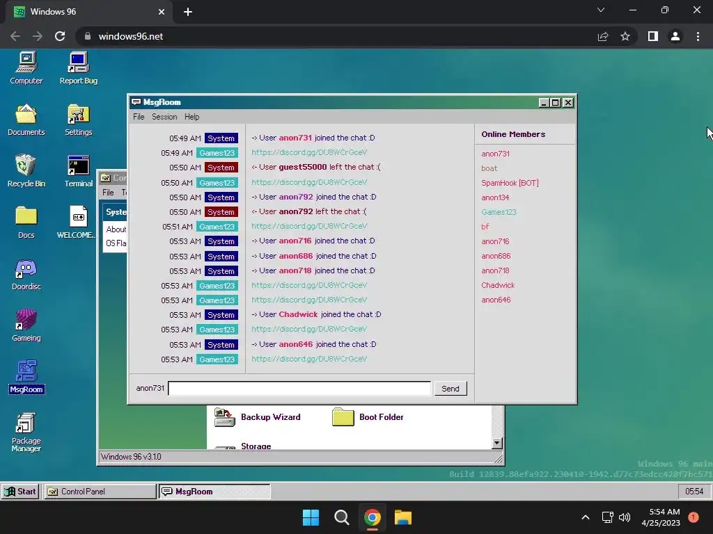
Task: Open the Boot Folder in Control Panel
Action: point(368,417)
